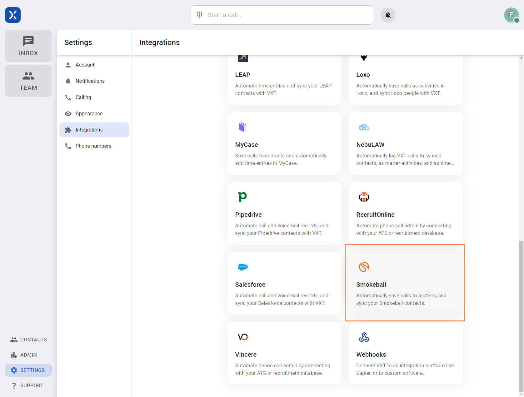Viewport: 524px width, 397px height.
Task: Click the Settings panel heading
Action: pyautogui.click(x=78, y=42)
